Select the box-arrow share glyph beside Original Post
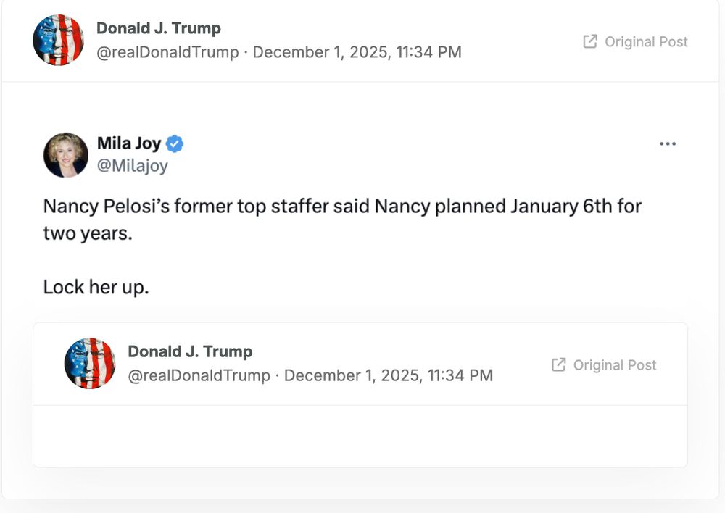 (x=592, y=41)
